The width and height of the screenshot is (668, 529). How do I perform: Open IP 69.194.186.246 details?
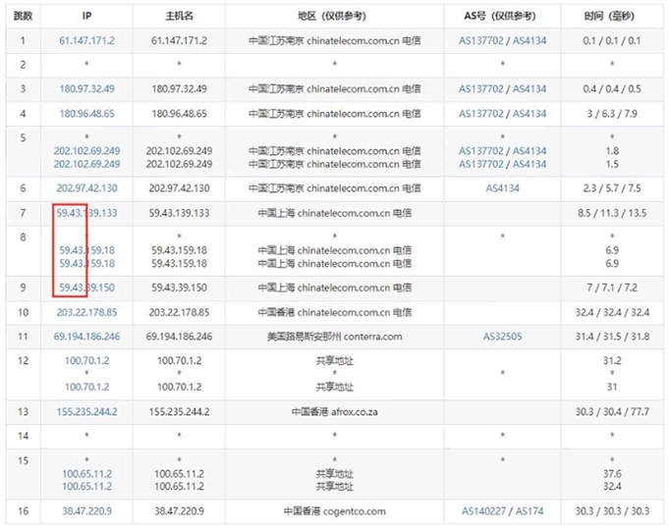pyautogui.click(x=86, y=337)
